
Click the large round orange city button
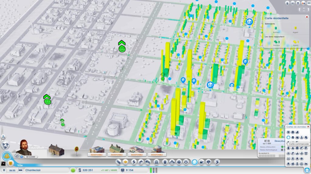(x=7, y=156)
